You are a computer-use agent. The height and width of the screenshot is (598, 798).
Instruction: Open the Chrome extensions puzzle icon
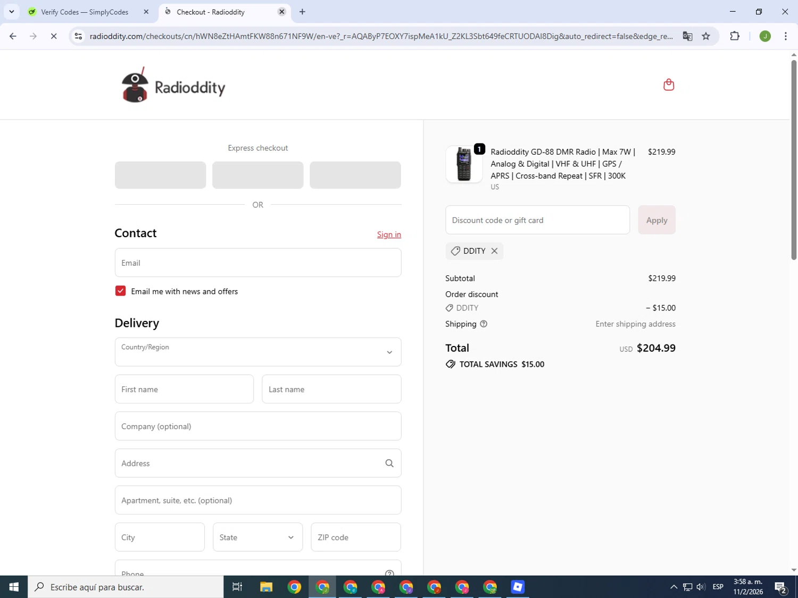[x=735, y=36]
